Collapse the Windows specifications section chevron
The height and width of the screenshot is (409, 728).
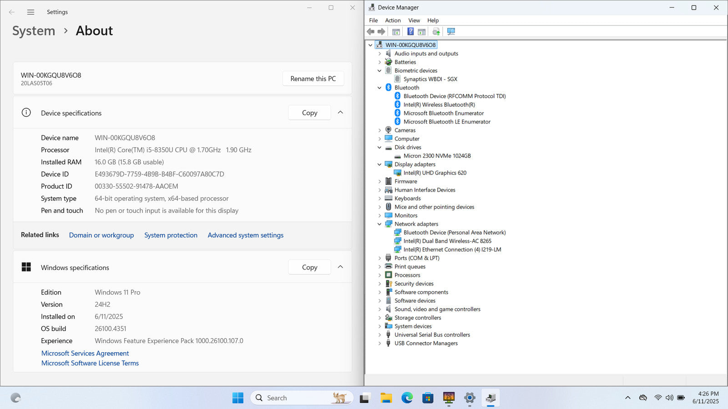[x=340, y=267]
